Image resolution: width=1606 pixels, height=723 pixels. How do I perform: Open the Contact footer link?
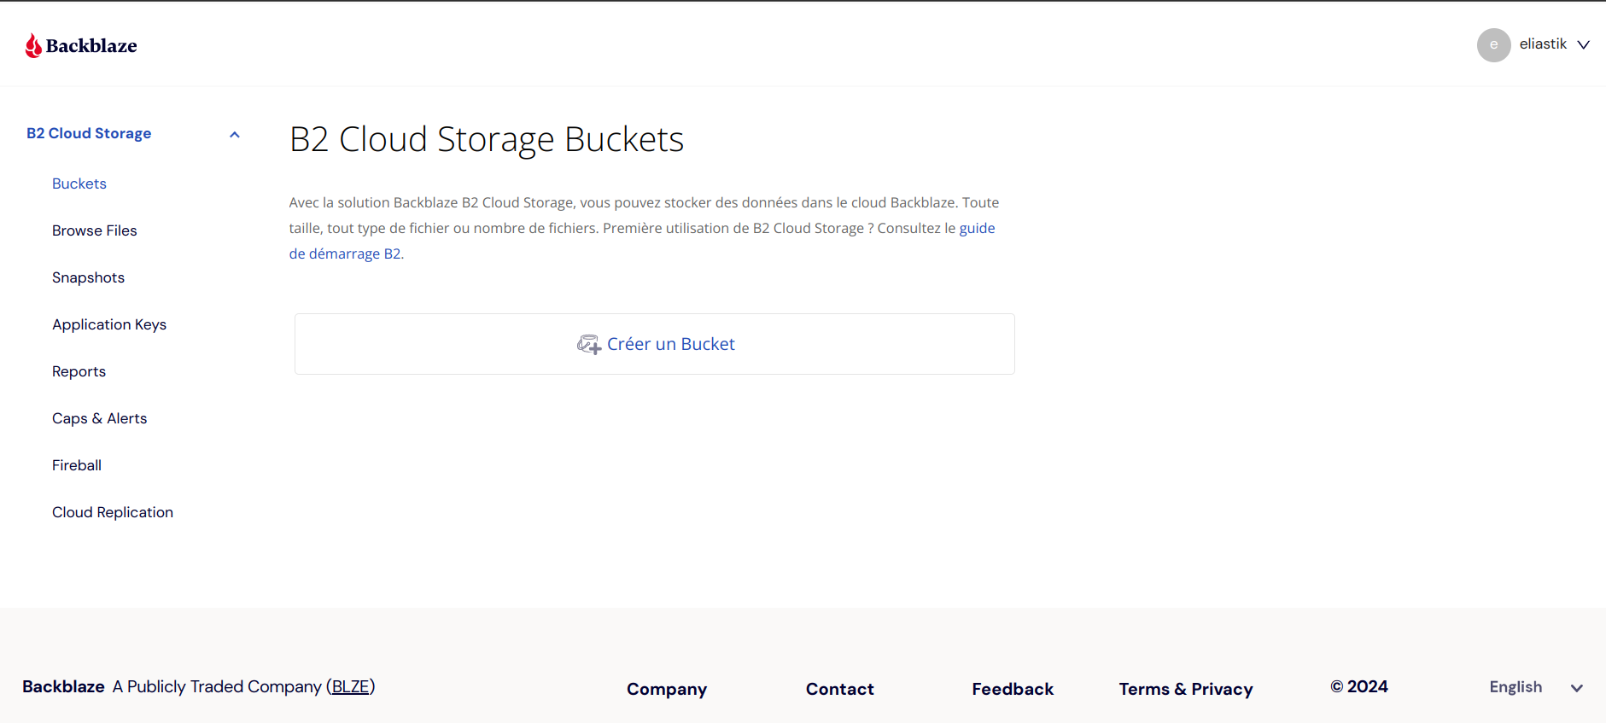click(x=840, y=689)
